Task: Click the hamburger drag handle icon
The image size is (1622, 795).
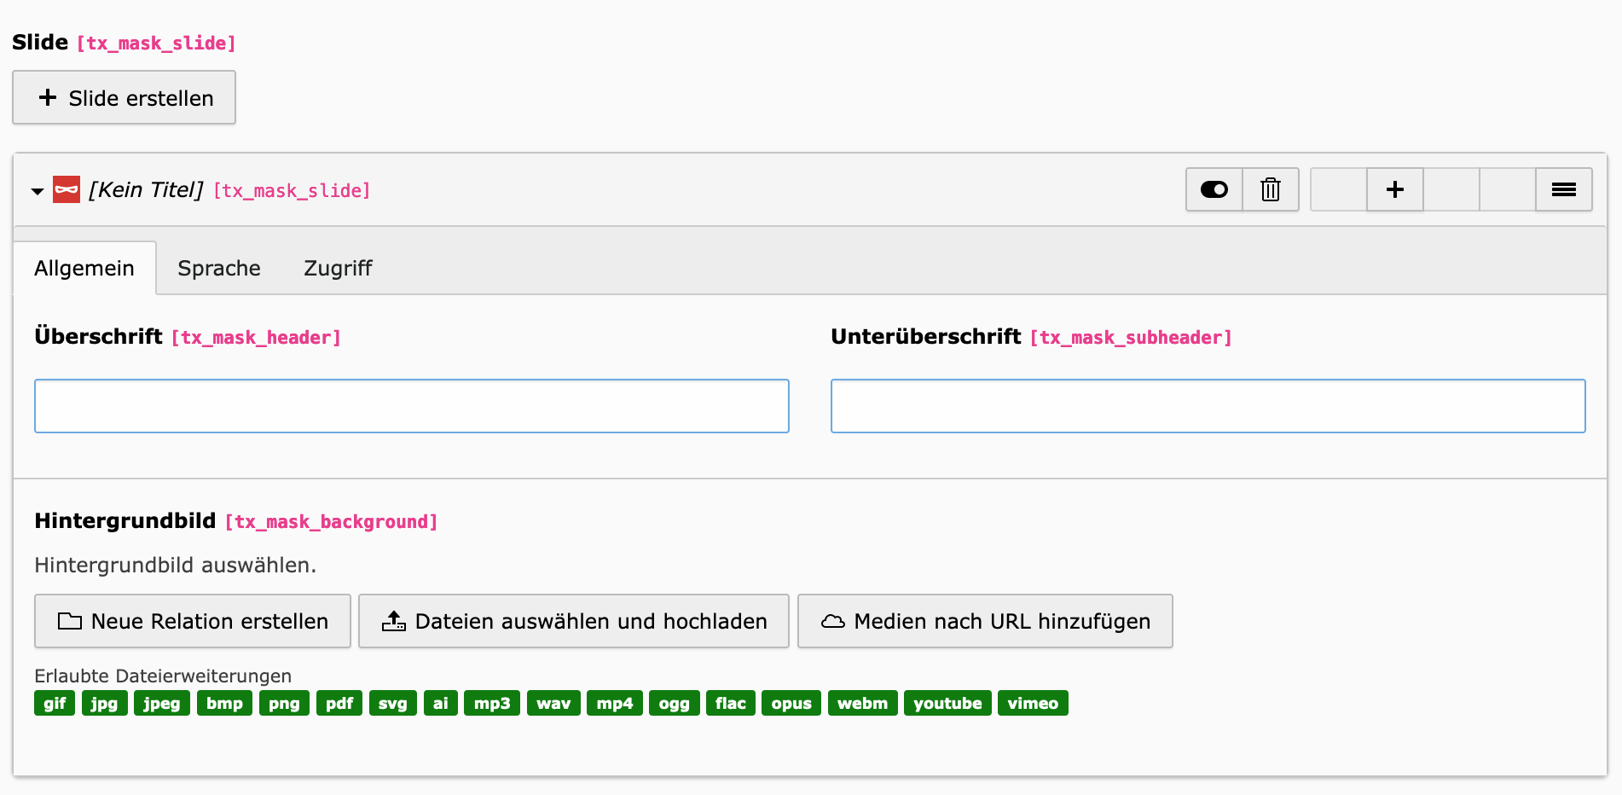Action: [x=1563, y=189]
